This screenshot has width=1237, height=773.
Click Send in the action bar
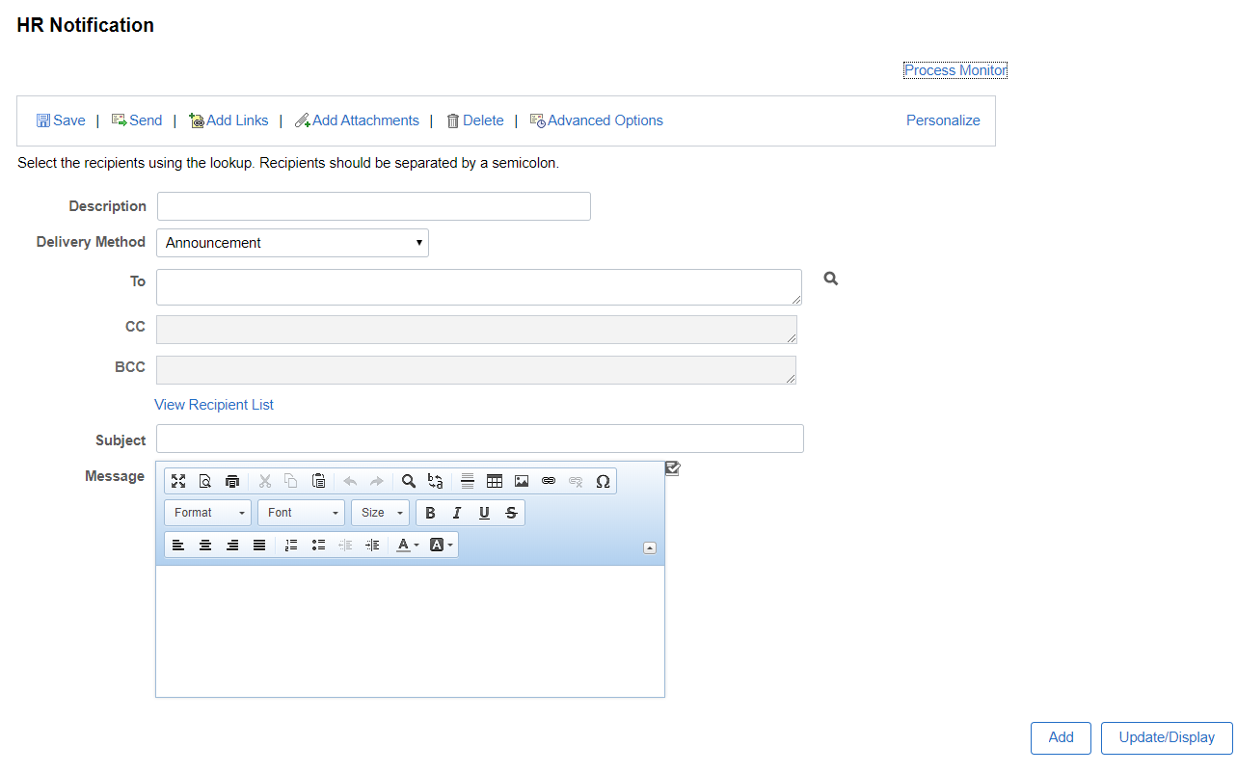137,120
